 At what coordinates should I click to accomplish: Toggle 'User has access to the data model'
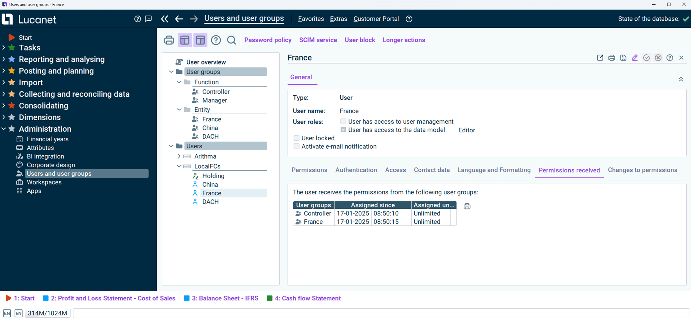[x=343, y=130]
